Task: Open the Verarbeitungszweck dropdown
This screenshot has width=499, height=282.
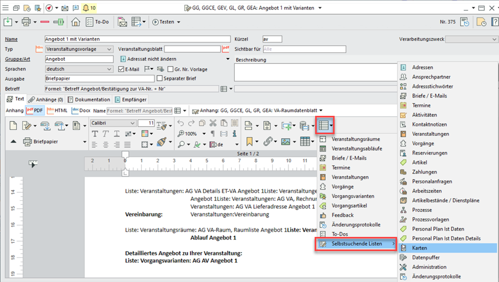Action: tap(494, 39)
